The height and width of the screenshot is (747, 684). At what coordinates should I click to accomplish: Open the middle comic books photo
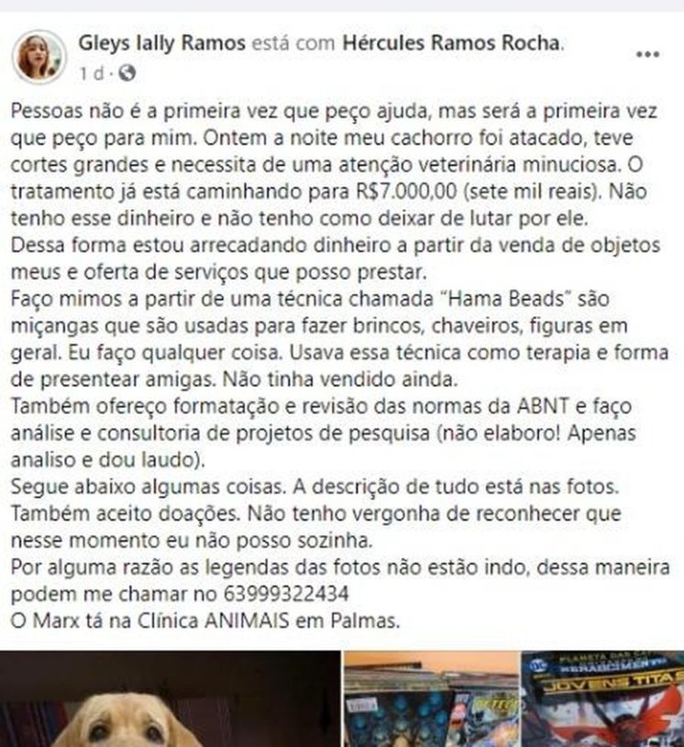point(431,699)
